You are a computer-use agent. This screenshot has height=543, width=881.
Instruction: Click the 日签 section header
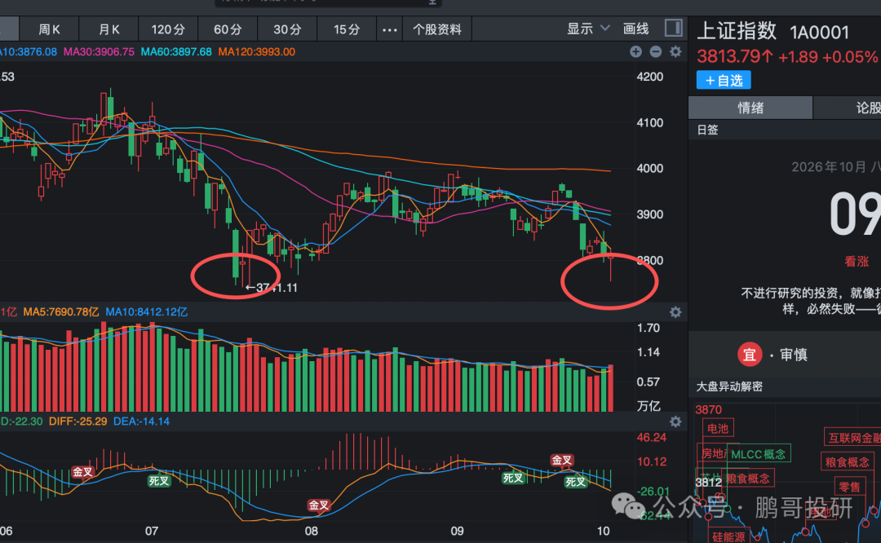click(x=707, y=130)
